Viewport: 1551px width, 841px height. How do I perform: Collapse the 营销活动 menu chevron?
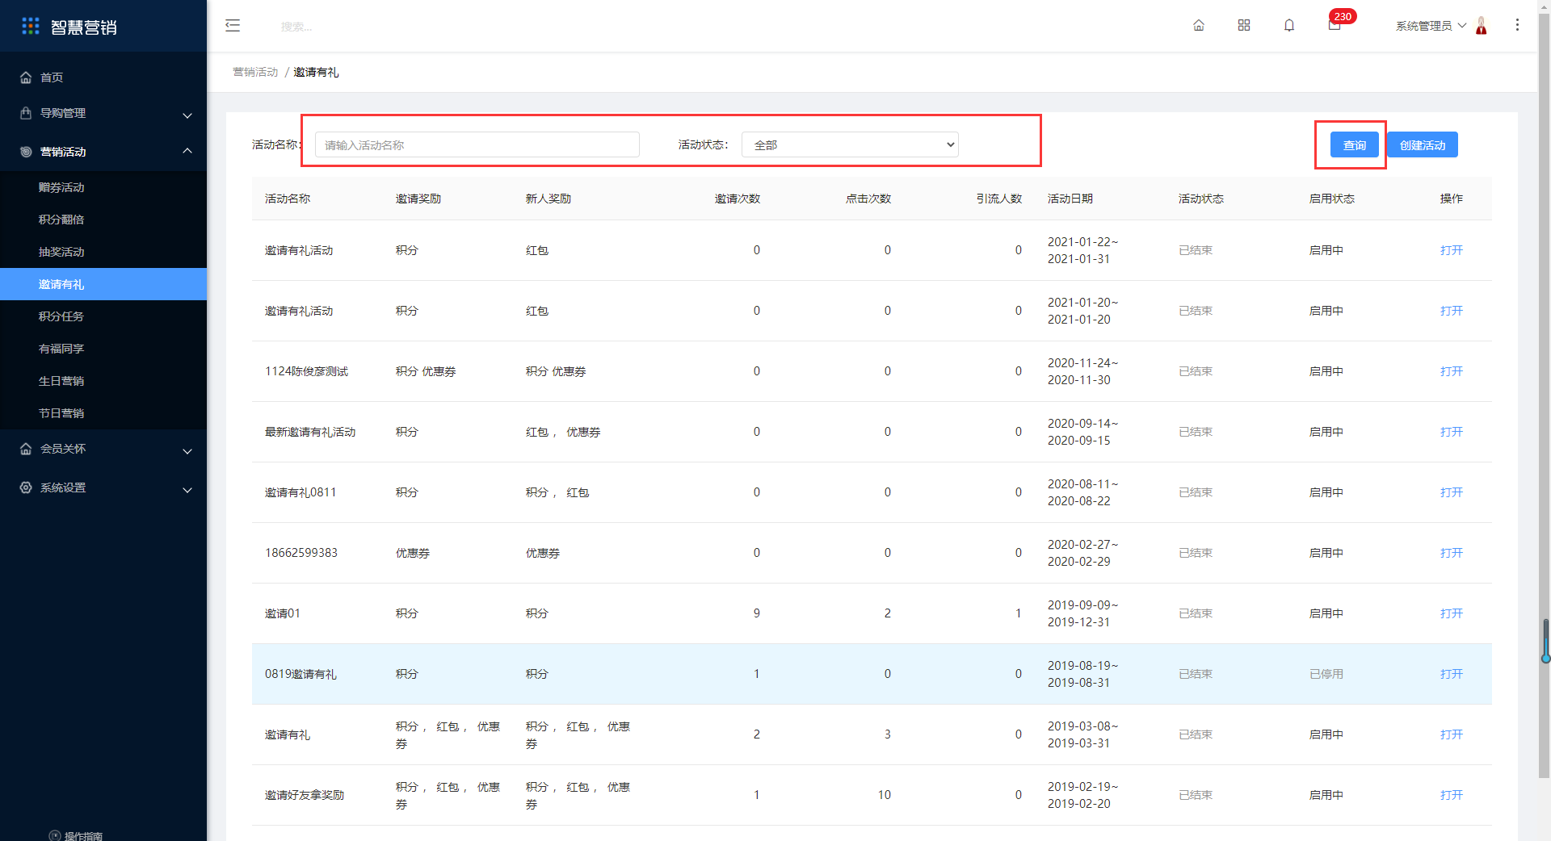point(187,151)
